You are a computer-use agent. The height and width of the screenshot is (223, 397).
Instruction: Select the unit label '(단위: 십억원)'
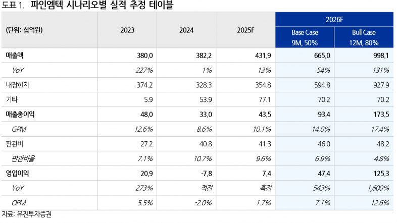pos(24,30)
